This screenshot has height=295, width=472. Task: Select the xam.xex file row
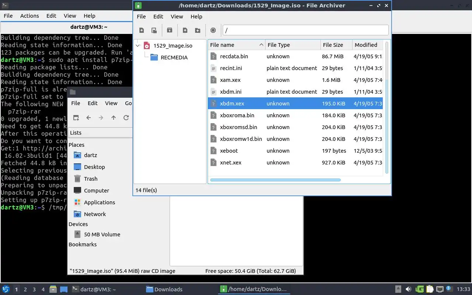[296, 80]
